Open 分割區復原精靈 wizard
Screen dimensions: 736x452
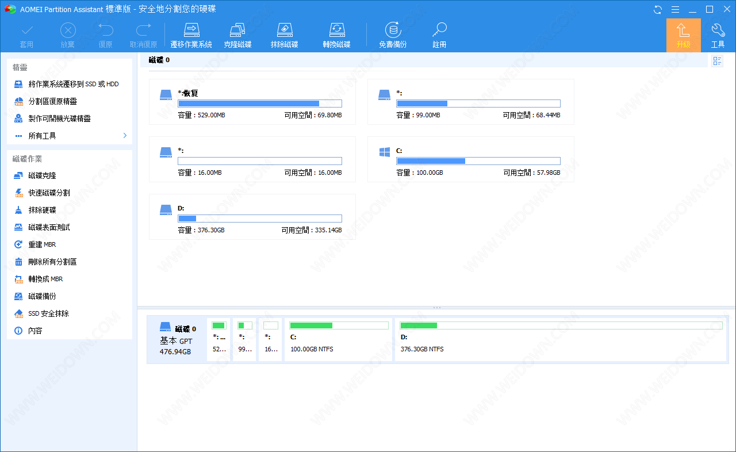coord(70,101)
